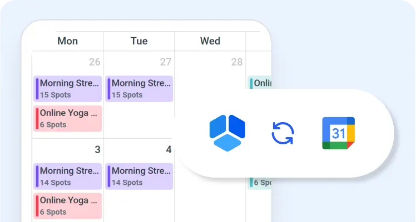
Task: Click date number 26
Action: point(95,62)
